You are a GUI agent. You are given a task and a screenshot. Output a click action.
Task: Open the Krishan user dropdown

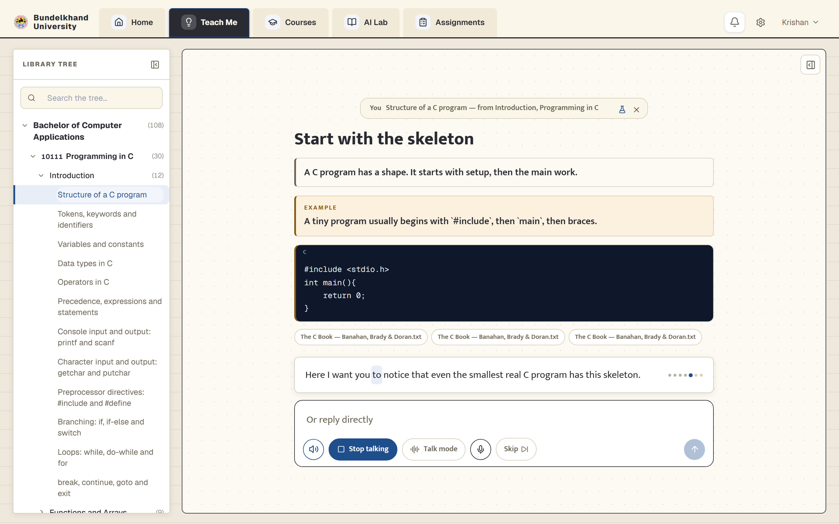pyautogui.click(x=800, y=22)
